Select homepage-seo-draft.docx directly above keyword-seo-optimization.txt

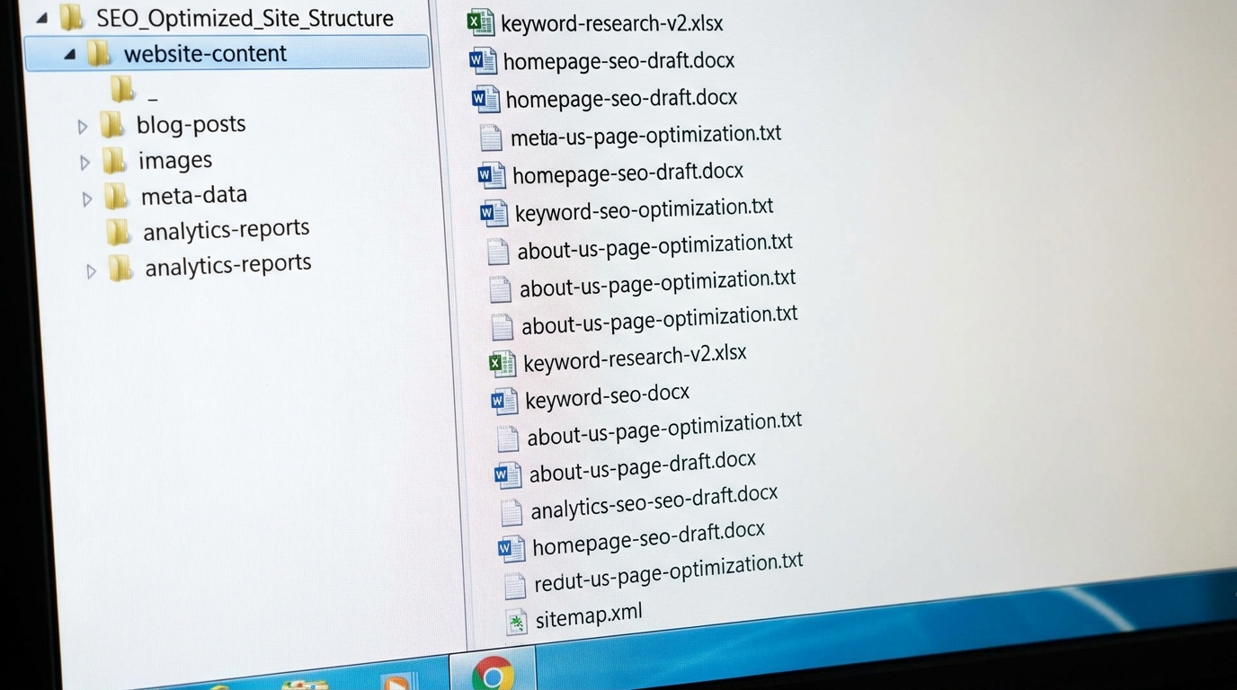[x=627, y=172]
